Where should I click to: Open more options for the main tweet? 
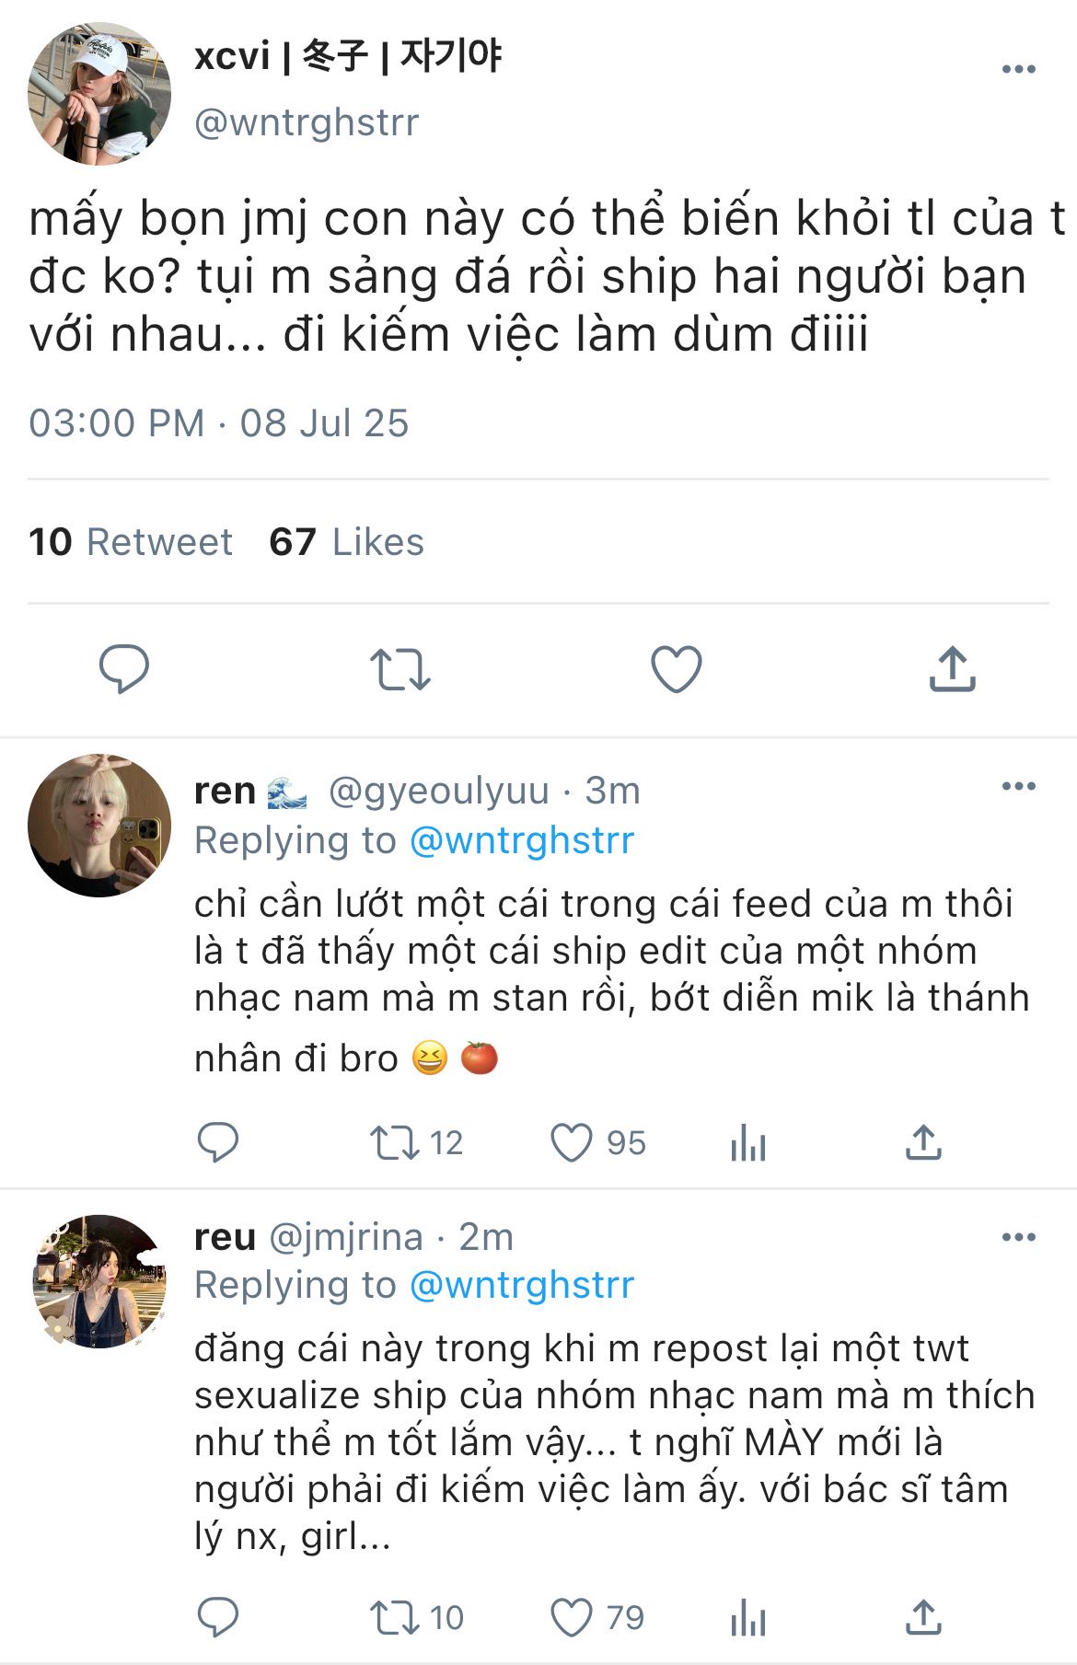1018,70
